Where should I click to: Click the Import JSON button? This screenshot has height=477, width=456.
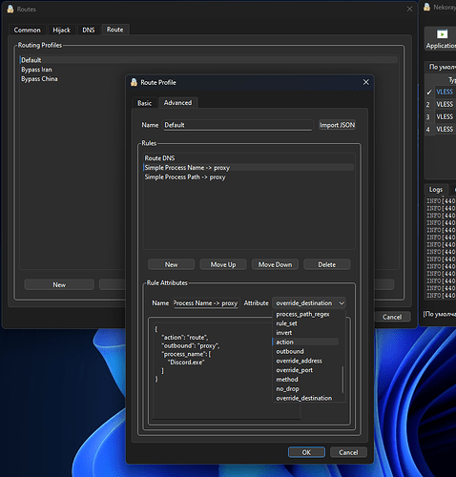(x=337, y=125)
